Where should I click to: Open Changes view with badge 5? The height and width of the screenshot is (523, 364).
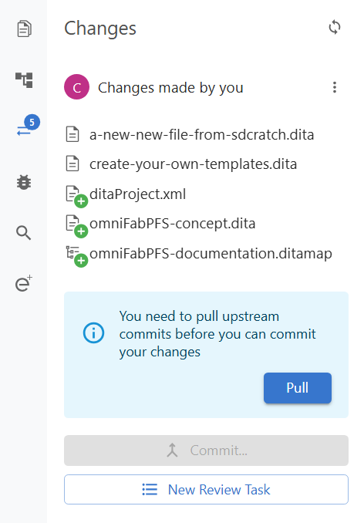(x=28, y=126)
